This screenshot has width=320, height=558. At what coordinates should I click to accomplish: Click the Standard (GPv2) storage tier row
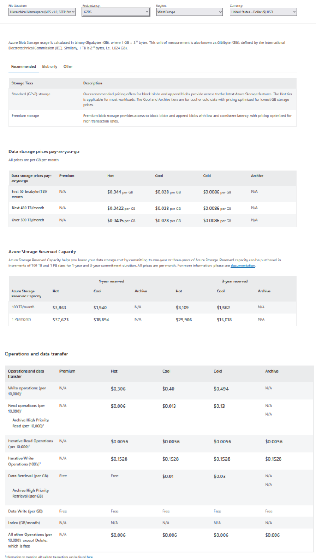(x=31, y=94)
